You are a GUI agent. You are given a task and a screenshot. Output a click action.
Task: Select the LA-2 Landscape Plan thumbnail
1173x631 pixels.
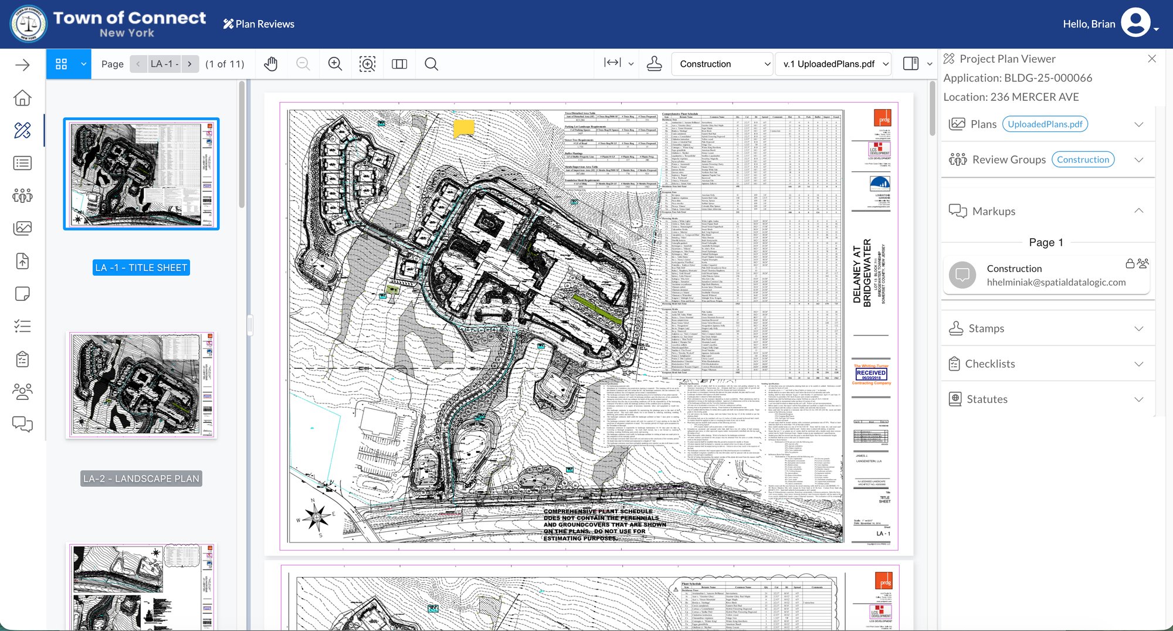(141, 385)
